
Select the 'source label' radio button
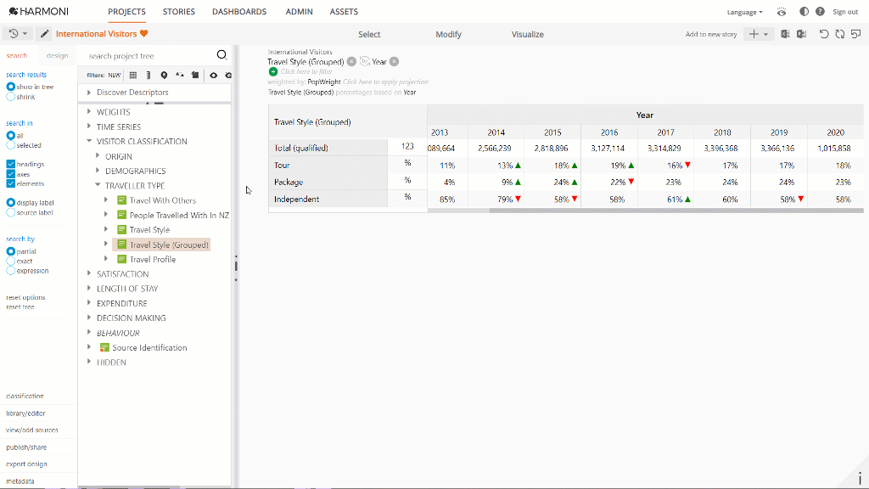10,213
